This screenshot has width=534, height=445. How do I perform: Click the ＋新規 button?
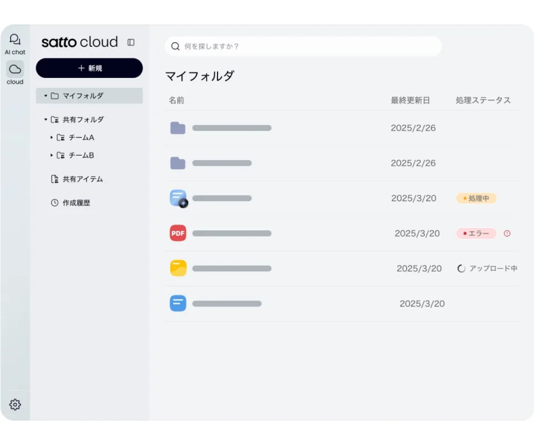(x=89, y=68)
